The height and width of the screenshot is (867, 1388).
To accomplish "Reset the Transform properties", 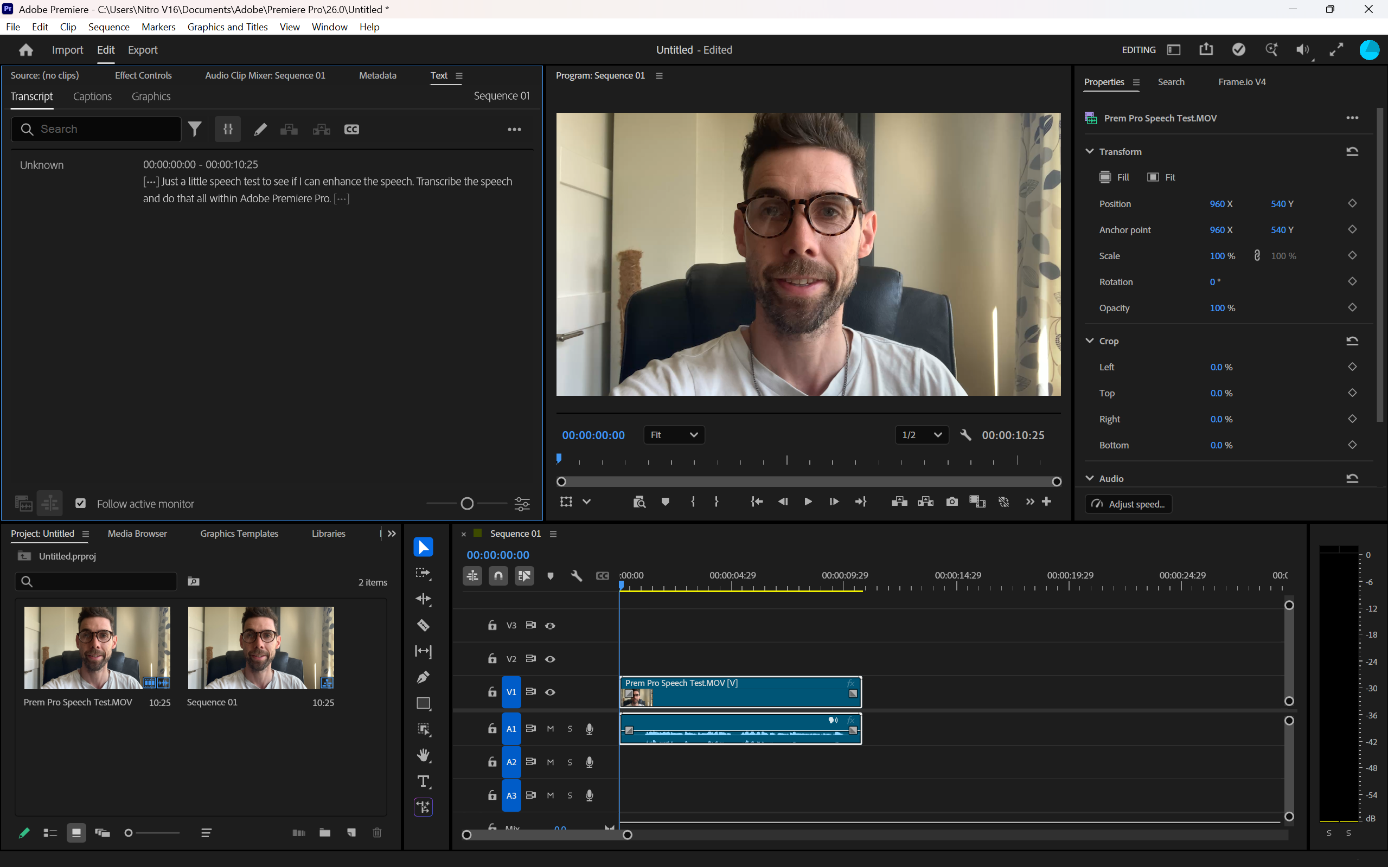I will coord(1352,151).
